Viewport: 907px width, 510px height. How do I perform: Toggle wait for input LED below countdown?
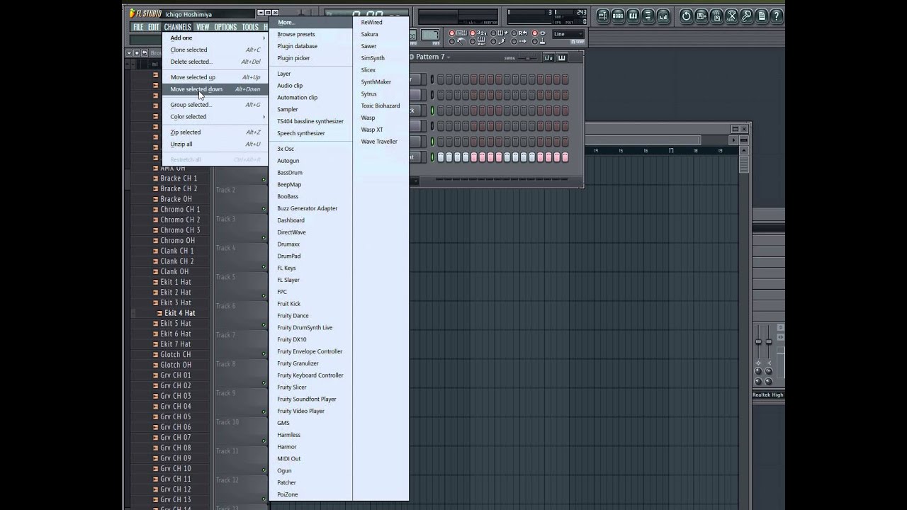473,41
